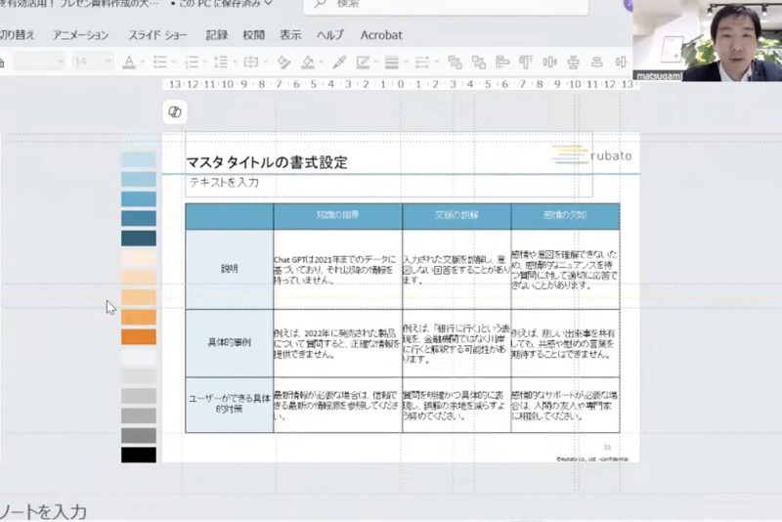
Task: Apply numbered list formatting
Action: coord(190,62)
